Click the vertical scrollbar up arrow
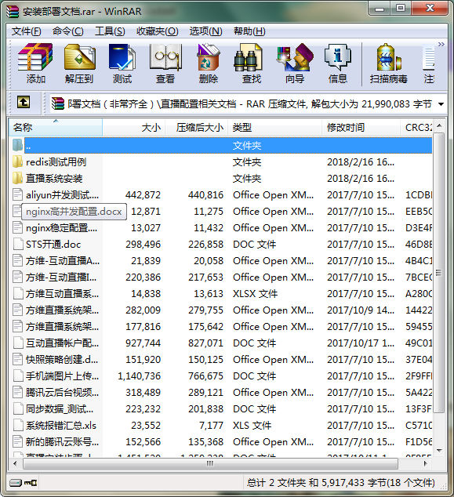Image resolution: width=454 pixels, height=497 pixels. click(439, 126)
